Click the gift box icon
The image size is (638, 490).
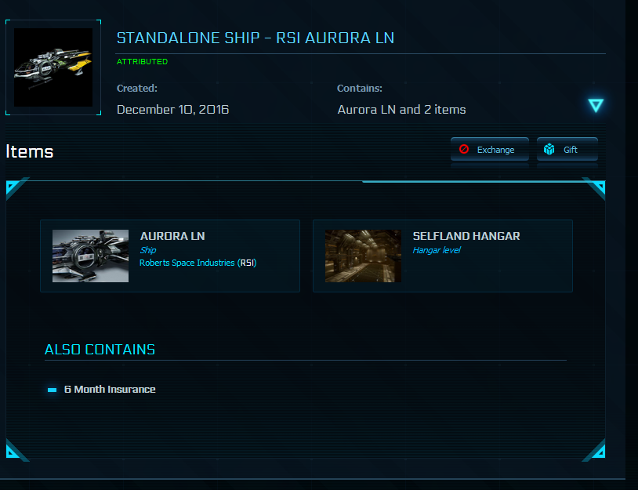tap(549, 149)
